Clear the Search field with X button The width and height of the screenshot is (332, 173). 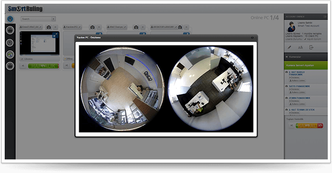53,19
